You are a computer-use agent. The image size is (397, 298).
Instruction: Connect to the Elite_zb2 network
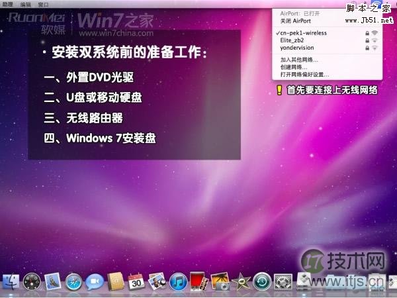(327, 40)
